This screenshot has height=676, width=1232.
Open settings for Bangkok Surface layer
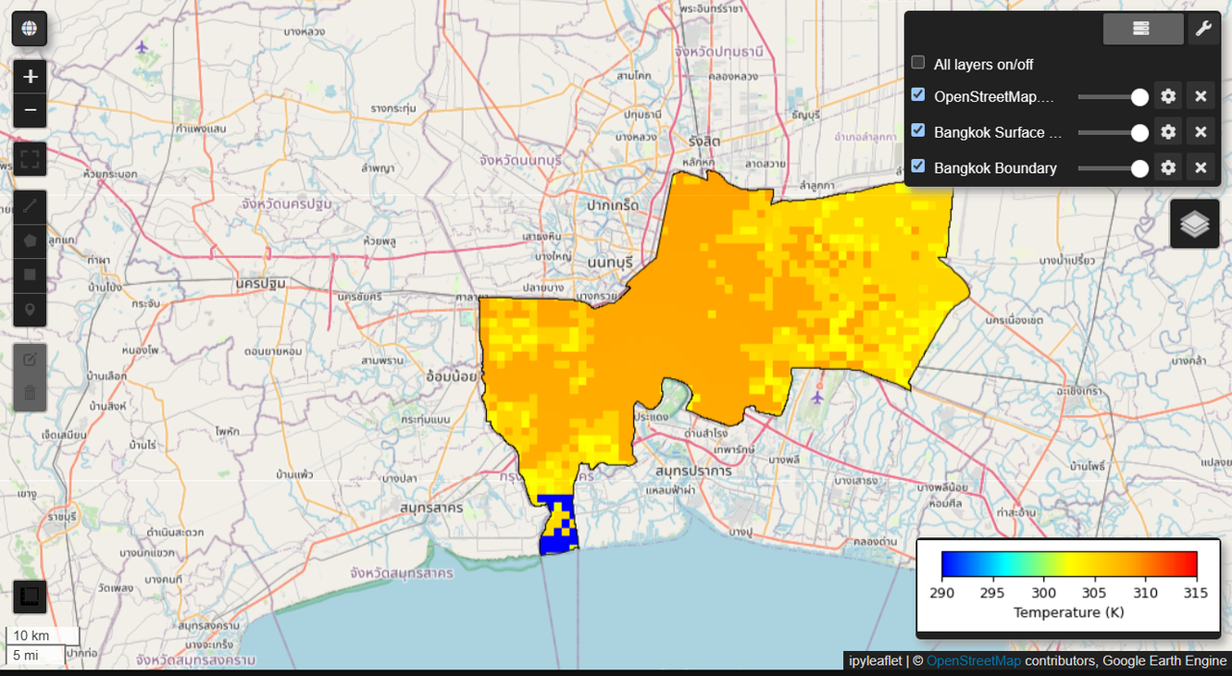click(x=1168, y=132)
